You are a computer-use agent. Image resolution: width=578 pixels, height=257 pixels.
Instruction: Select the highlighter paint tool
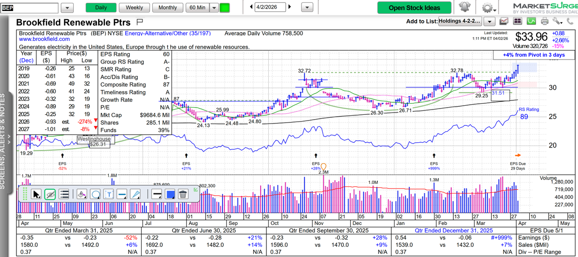tap(82, 194)
